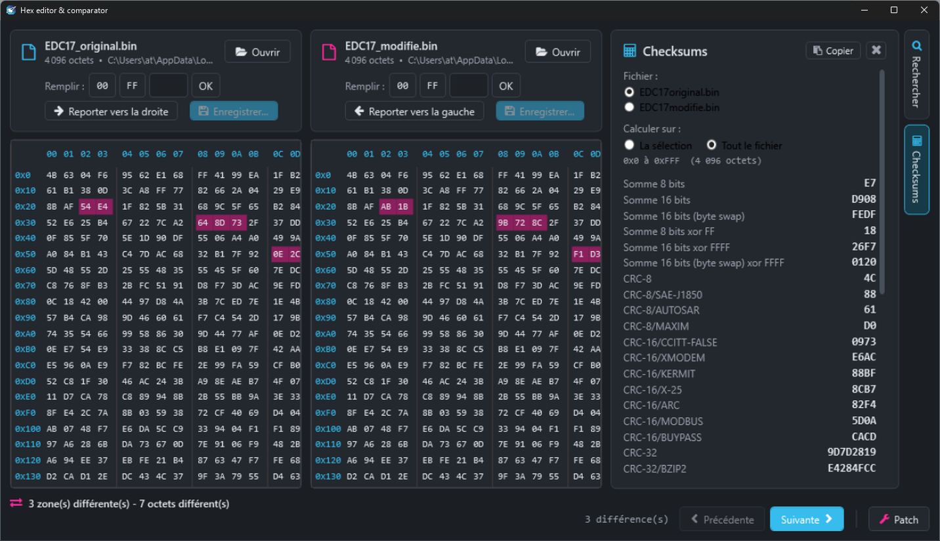The image size is (940, 541).
Task: Click Ouvrir for the modified file
Action: pos(558,52)
